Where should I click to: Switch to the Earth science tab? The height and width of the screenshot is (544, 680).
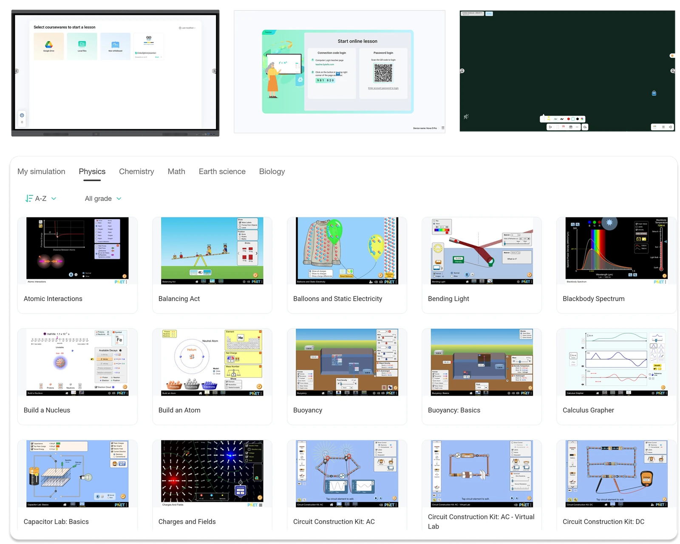click(222, 172)
